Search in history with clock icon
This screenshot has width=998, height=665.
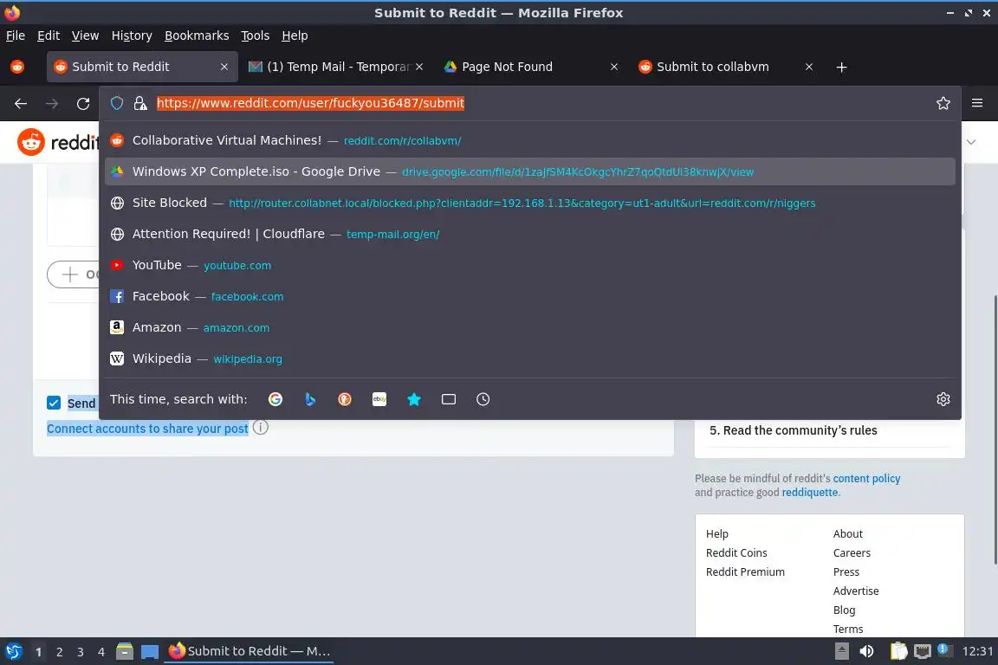[x=483, y=399]
